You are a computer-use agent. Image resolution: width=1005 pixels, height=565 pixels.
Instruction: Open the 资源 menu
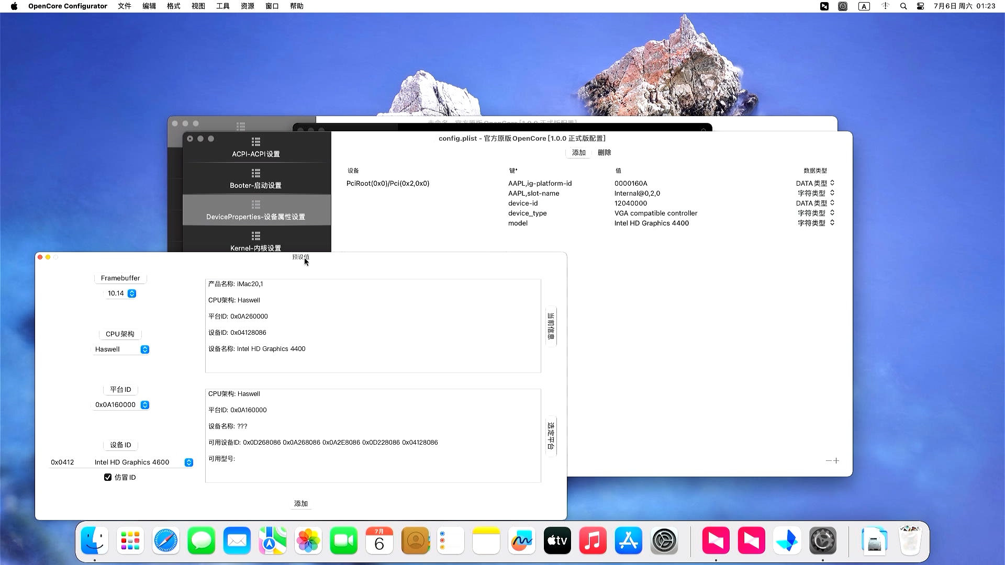pyautogui.click(x=248, y=6)
